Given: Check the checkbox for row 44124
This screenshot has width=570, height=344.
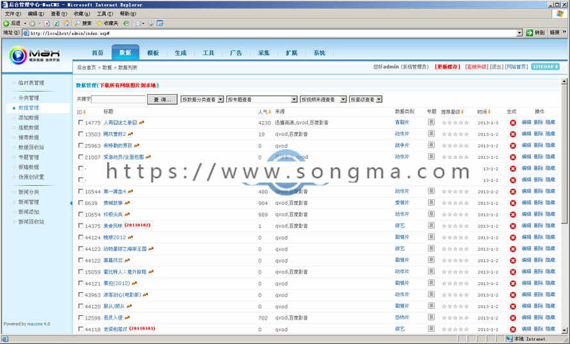Looking at the screenshot, I should (81, 237).
